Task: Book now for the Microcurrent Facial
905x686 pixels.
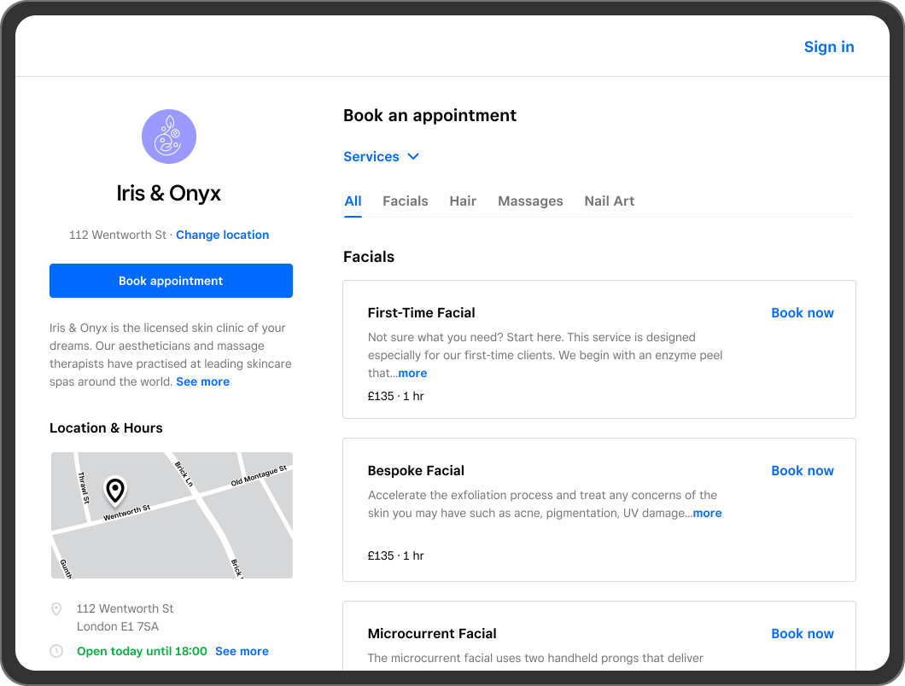Action: click(x=802, y=633)
